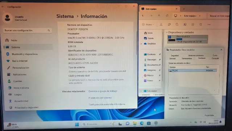232x131 pixels.
Task: Open Descargas quick access folder
Action: click(x=150, y=60)
